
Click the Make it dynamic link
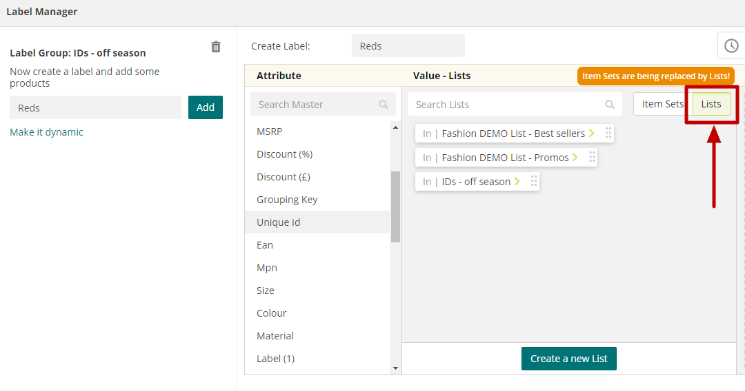pos(46,132)
